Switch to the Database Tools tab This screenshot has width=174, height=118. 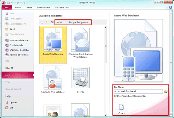[x=62, y=7]
